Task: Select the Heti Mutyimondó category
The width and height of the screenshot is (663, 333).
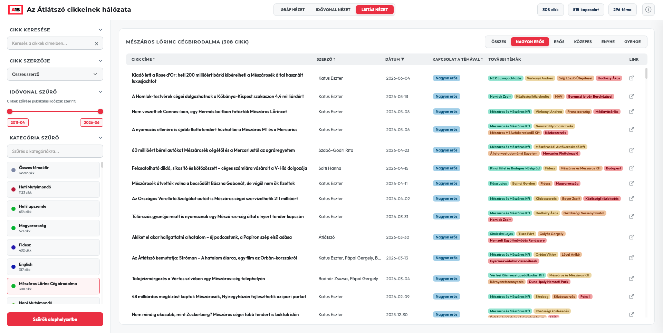Action: [x=53, y=189]
